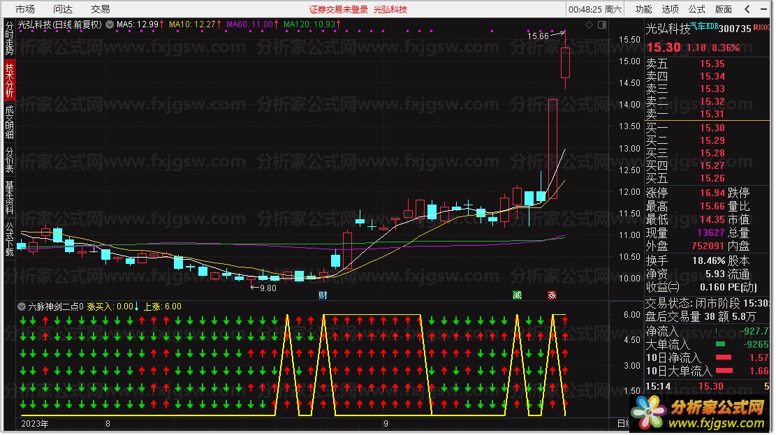776x435 pixels.
Task: Click the 15.66 high-price label on the chart
Action: pyautogui.click(x=538, y=36)
